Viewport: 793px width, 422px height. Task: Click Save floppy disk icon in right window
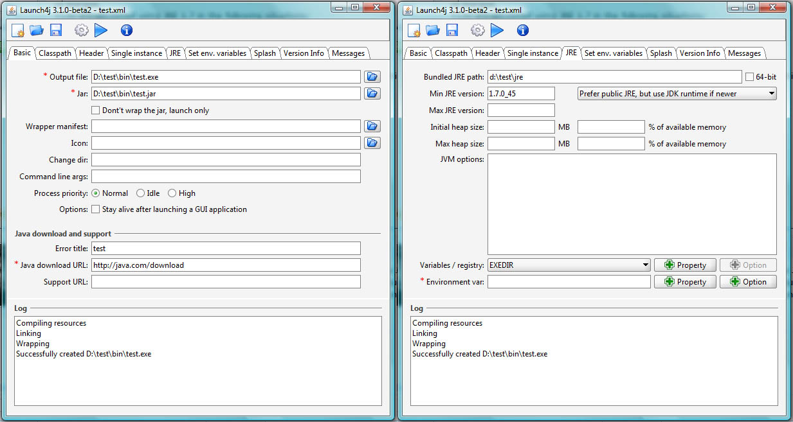(x=451, y=30)
